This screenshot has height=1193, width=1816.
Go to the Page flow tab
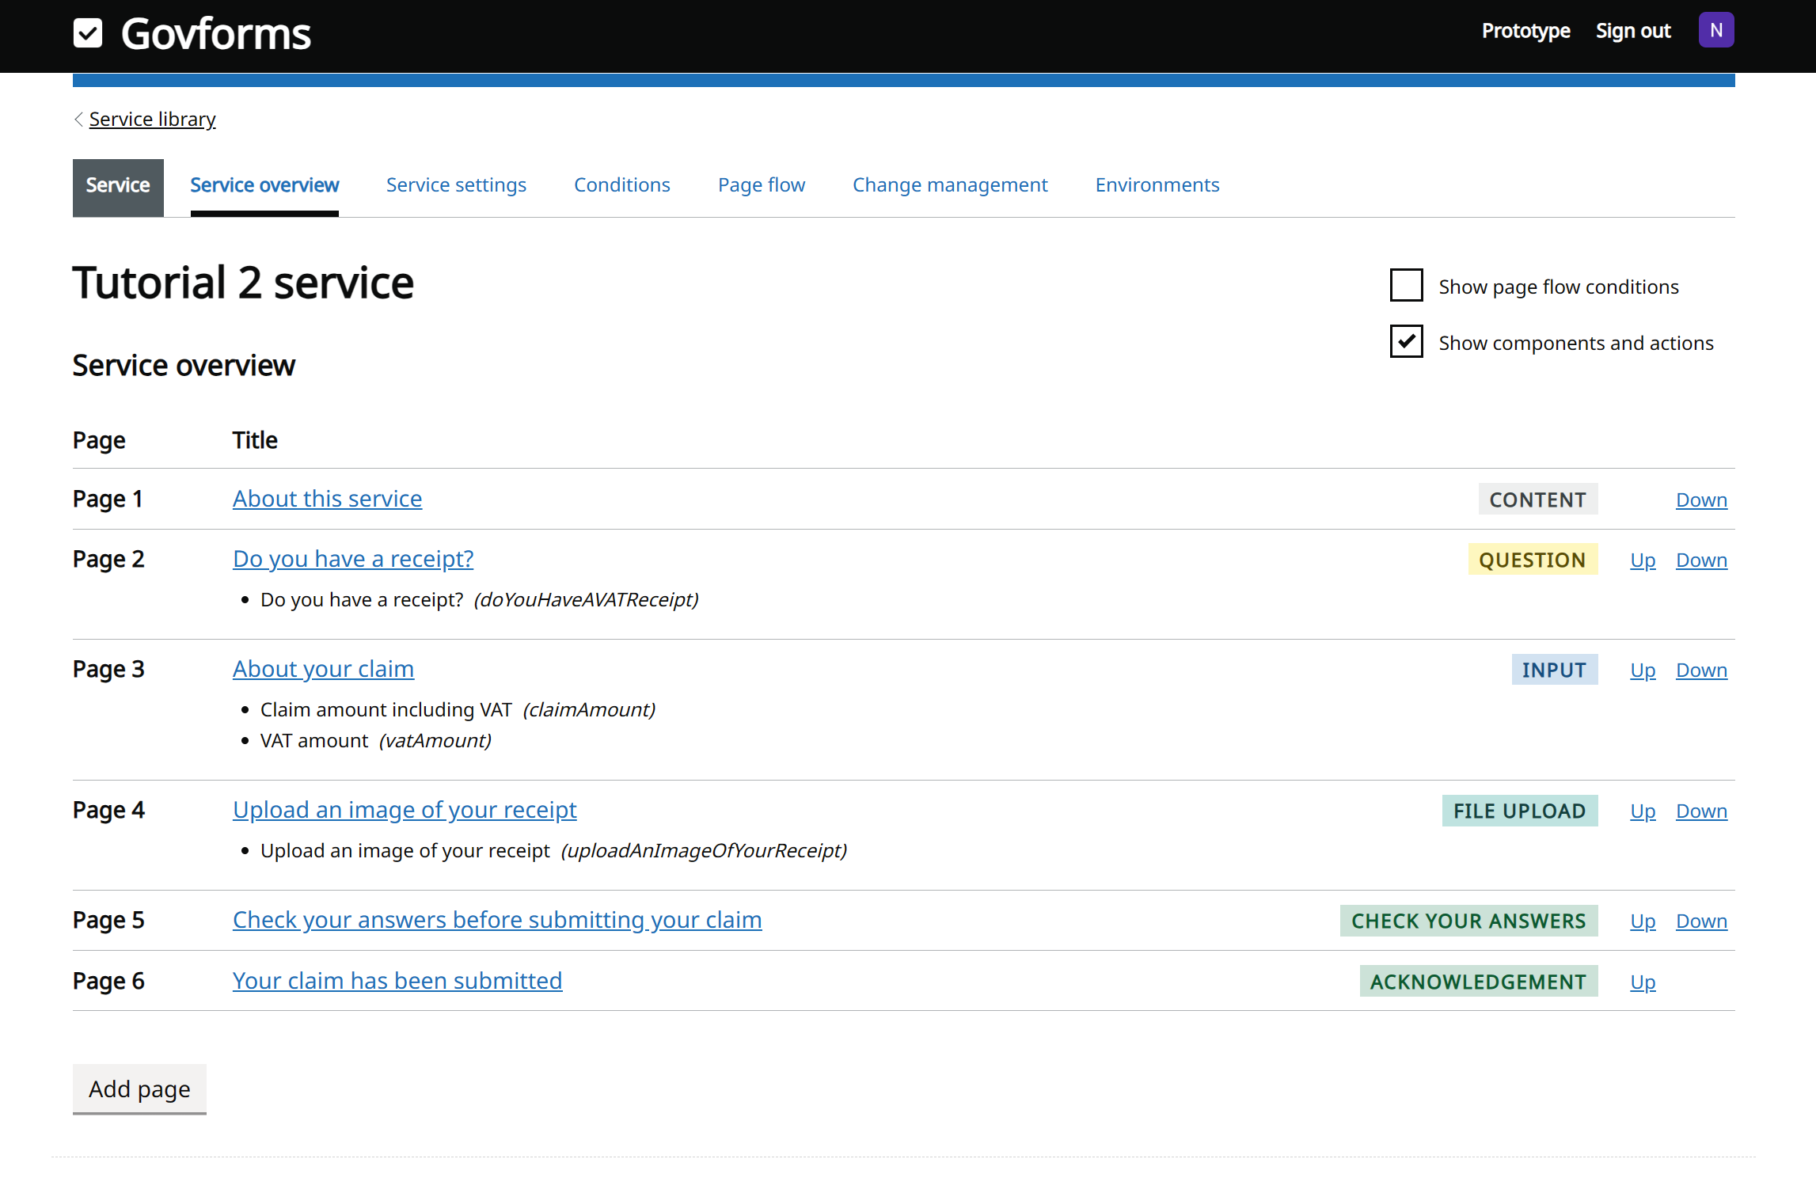[x=762, y=185]
